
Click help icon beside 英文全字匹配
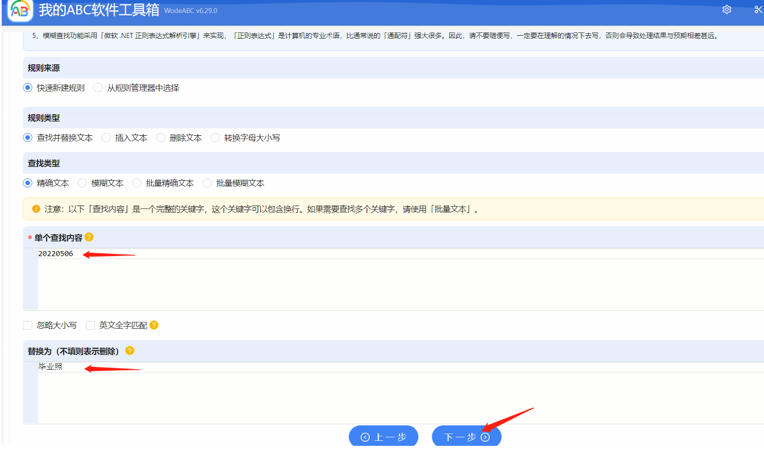click(x=154, y=325)
